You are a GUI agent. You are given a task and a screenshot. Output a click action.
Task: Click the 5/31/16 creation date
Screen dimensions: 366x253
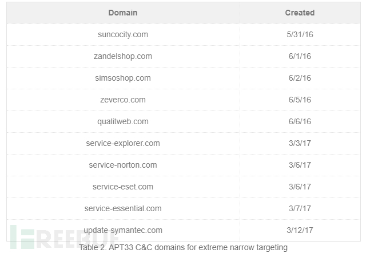[300, 34]
